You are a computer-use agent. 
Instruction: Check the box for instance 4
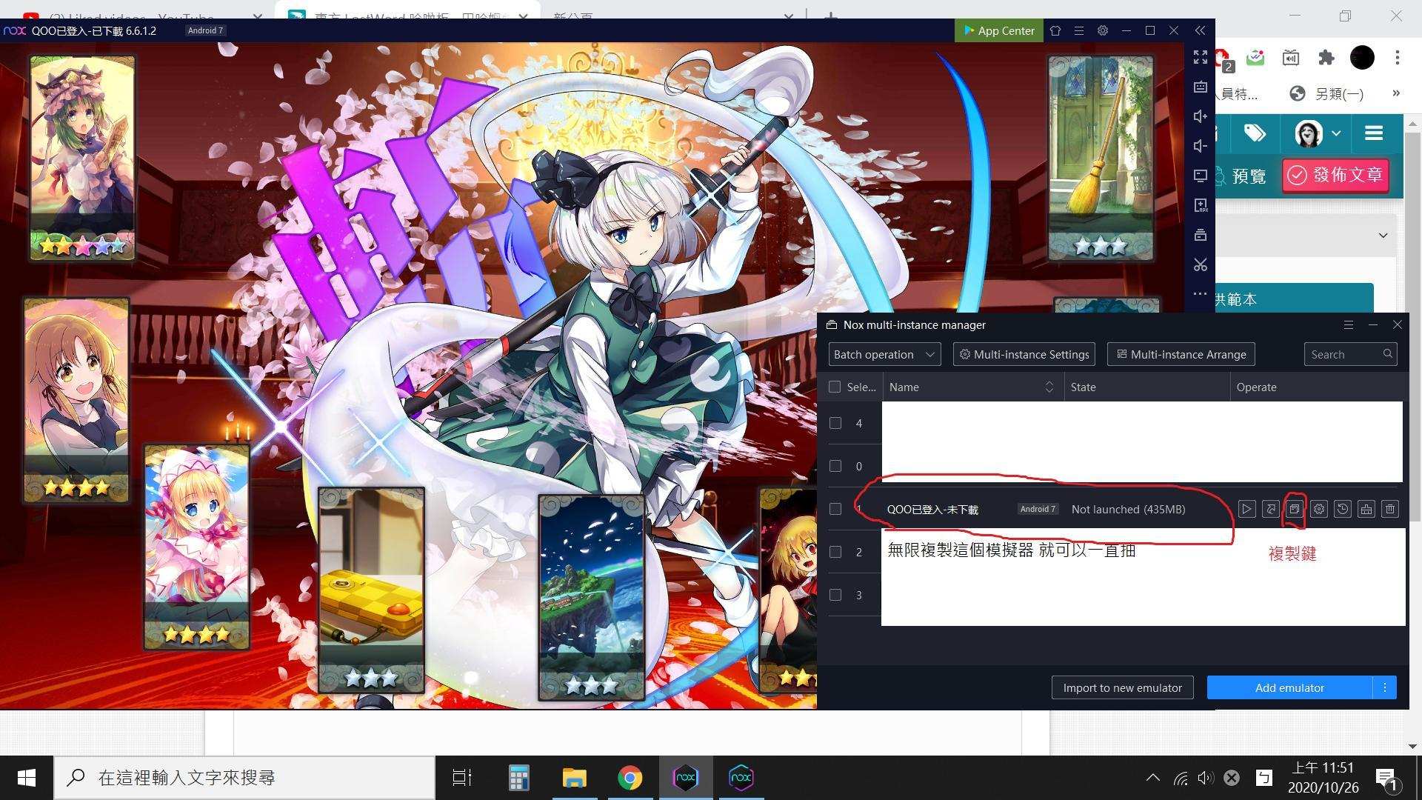coord(835,423)
